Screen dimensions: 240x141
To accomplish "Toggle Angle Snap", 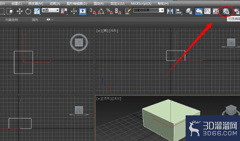I will click(101, 11).
